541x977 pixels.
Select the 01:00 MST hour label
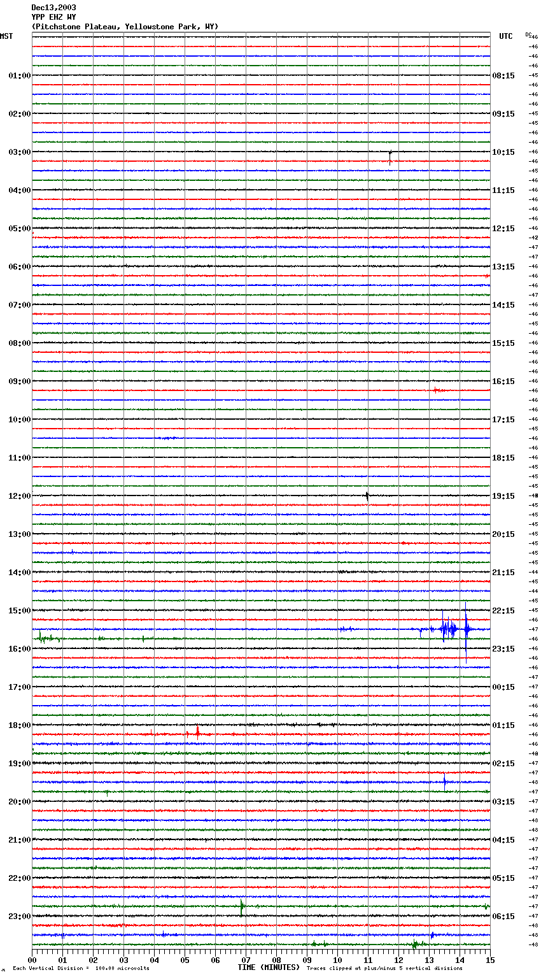pyautogui.click(x=20, y=76)
